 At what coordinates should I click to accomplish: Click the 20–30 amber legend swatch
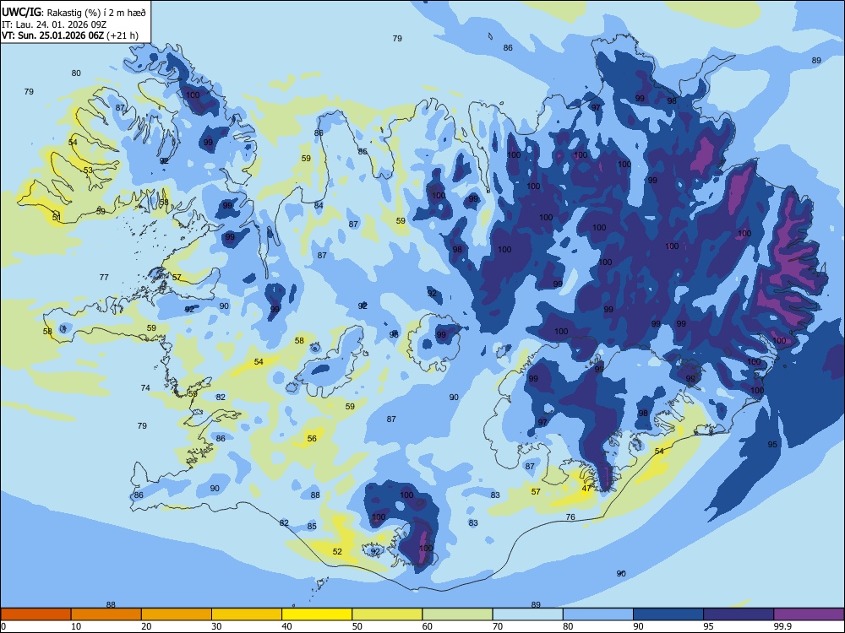(177, 614)
